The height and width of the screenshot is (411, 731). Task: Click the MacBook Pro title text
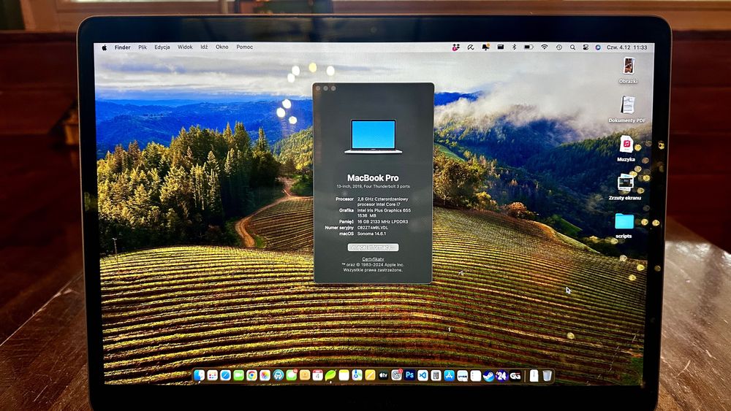point(373,178)
